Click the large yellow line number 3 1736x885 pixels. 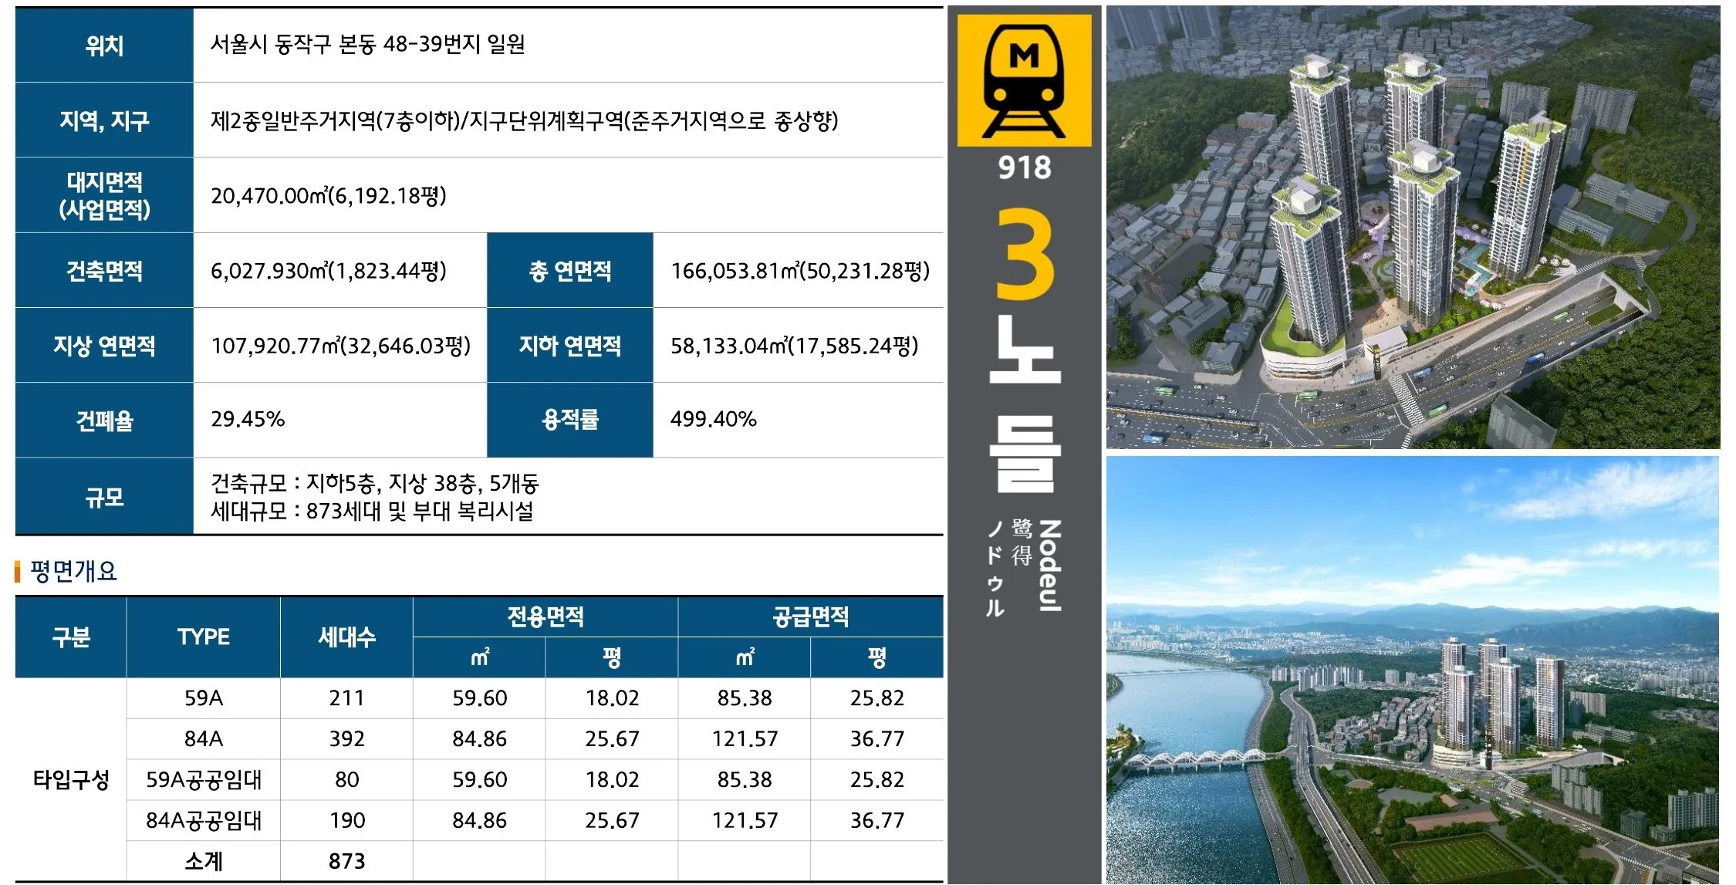coord(1024,254)
